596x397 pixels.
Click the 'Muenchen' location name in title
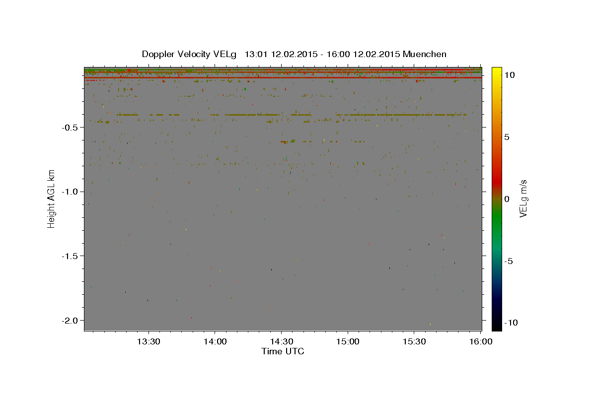coord(425,54)
